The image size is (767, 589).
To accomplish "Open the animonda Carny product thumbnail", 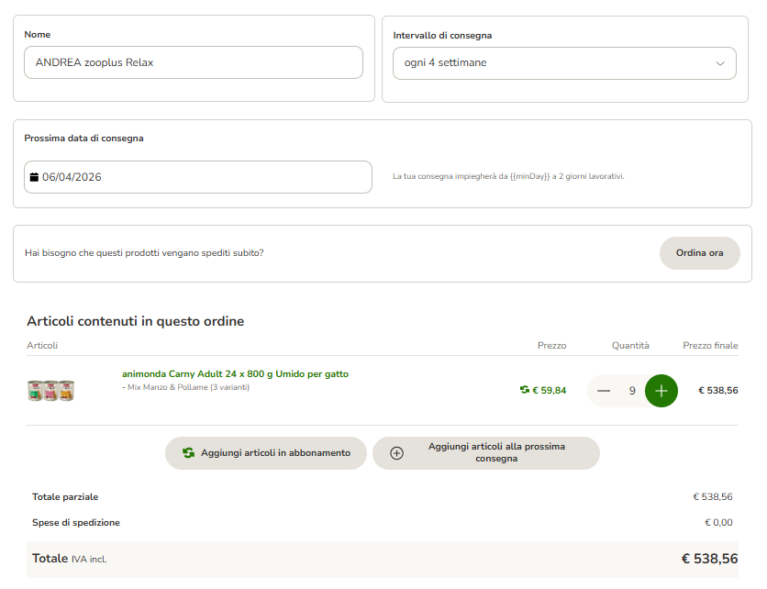I will [x=50, y=390].
